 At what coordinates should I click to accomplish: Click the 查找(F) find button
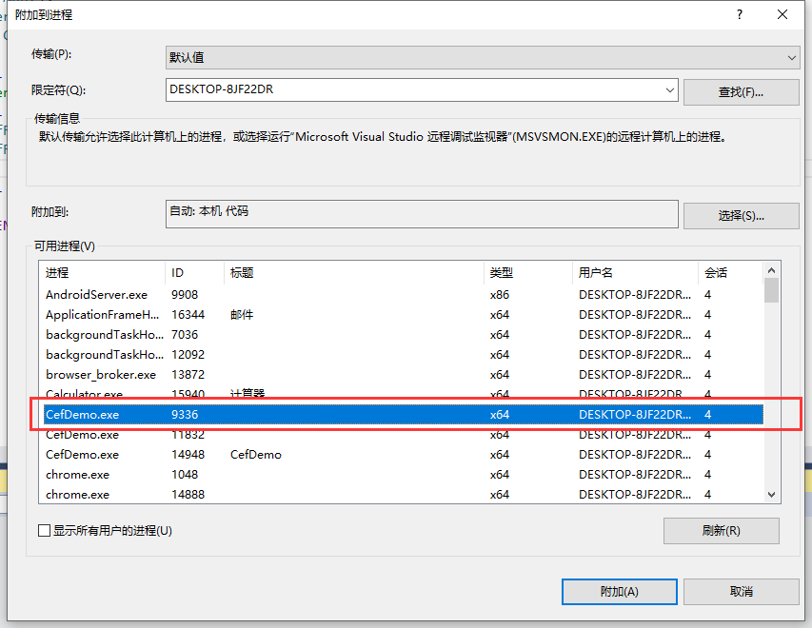[741, 91]
